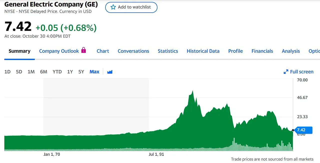The image size is (320, 163).
Task: Open the Profile tab
Action: pyautogui.click(x=235, y=51)
